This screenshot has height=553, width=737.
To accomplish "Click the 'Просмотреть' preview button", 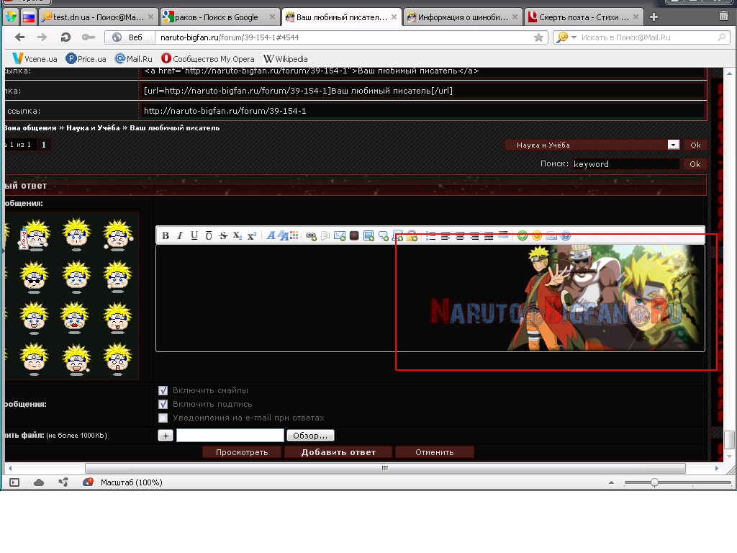I will [242, 452].
